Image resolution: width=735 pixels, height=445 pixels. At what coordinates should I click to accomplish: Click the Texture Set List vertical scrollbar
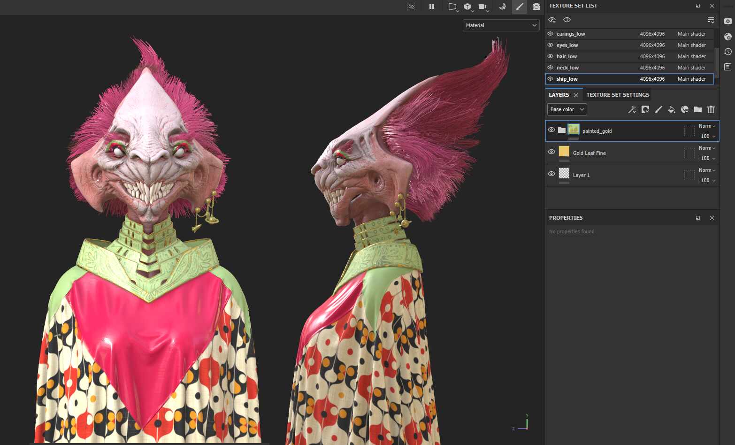pyautogui.click(x=717, y=62)
